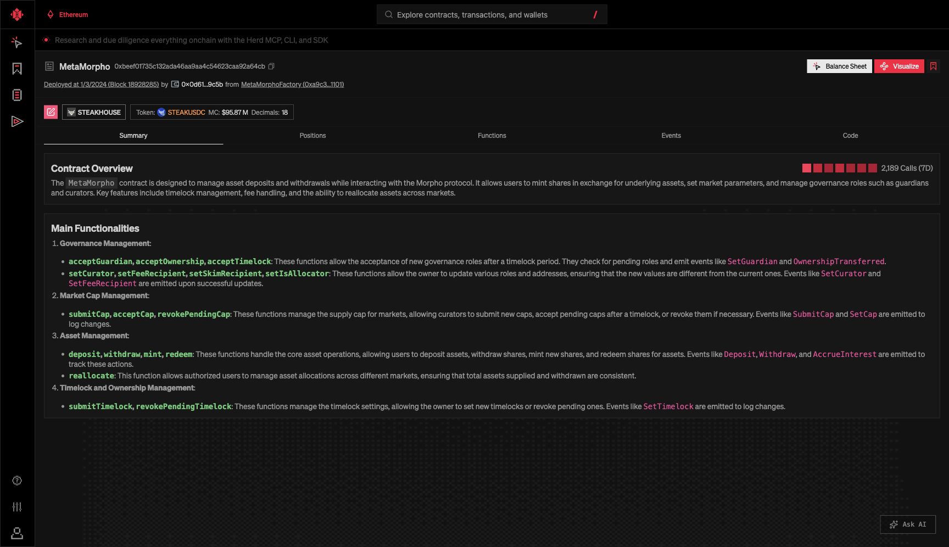This screenshot has height=547, width=949.
Task: Bookmark this contract with the red bookmark icon
Action: coord(933,66)
